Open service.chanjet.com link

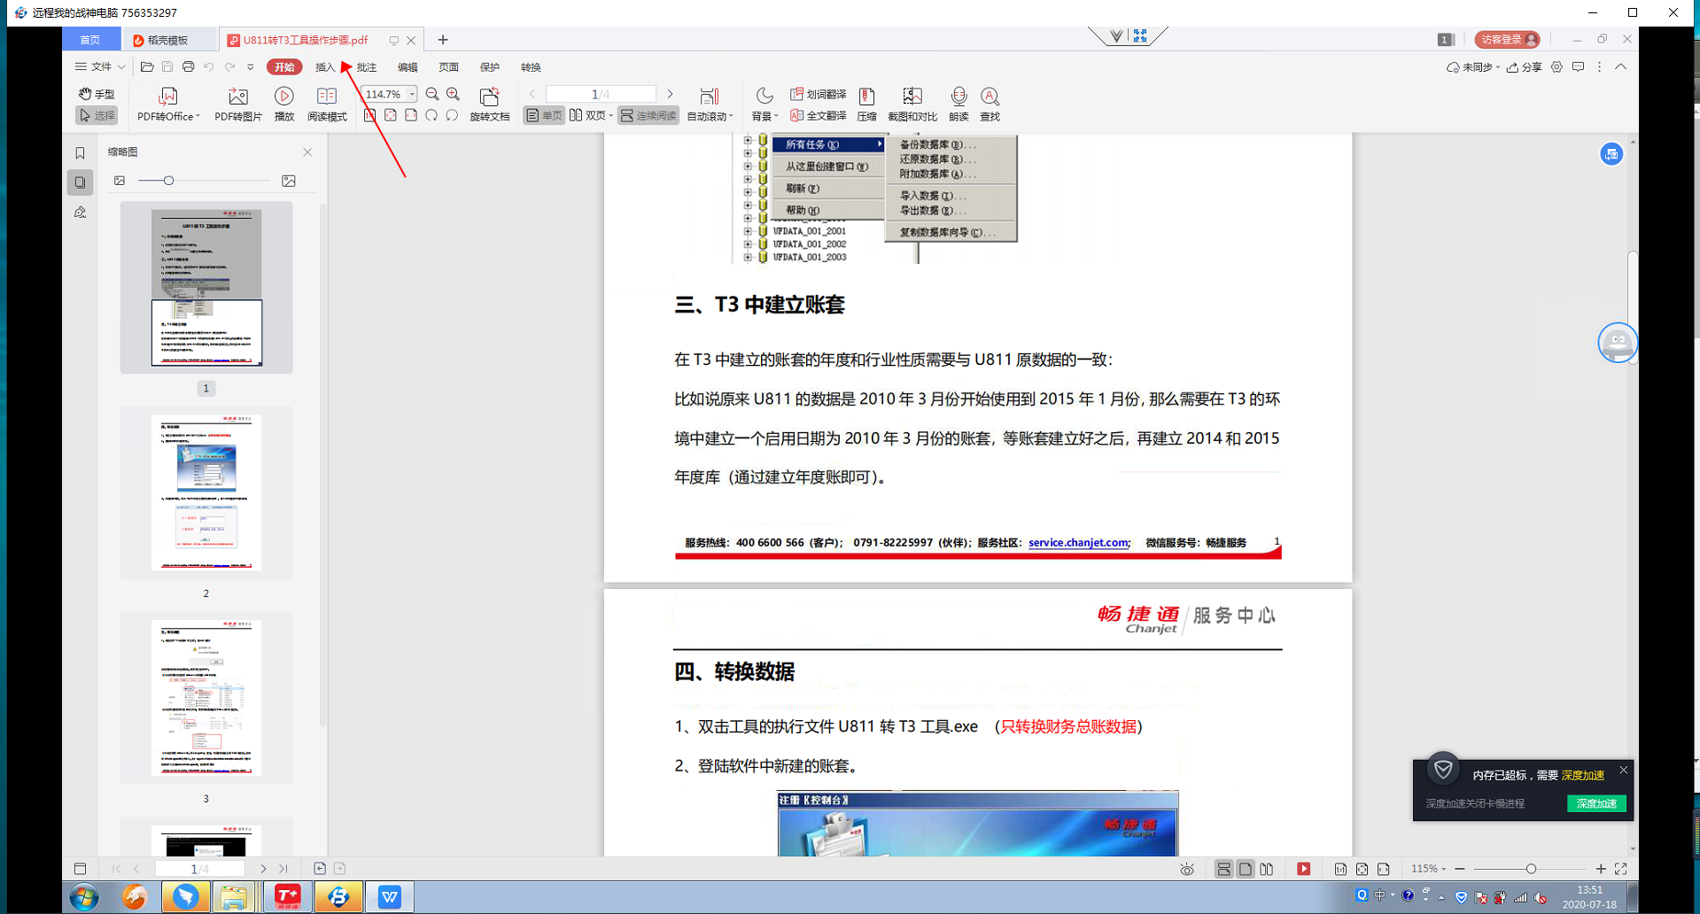(x=1078, y=543)
